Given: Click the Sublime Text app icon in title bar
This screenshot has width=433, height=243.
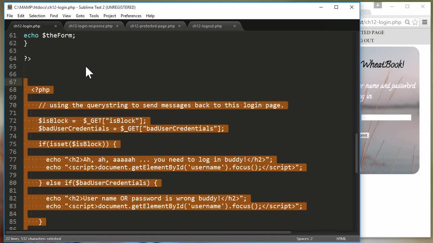Looking at the screenshot, I should click(x=10, y=7).
